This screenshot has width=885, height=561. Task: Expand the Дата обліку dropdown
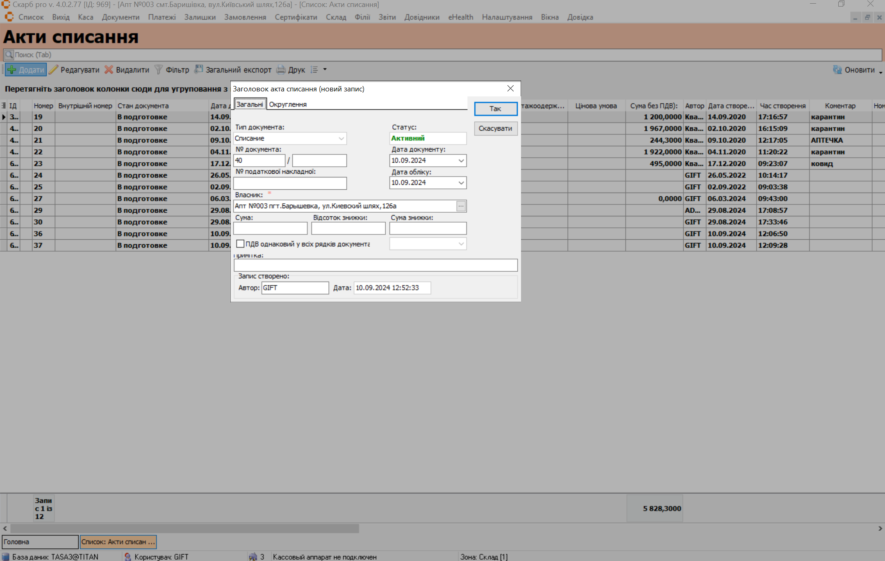[461, 183]
